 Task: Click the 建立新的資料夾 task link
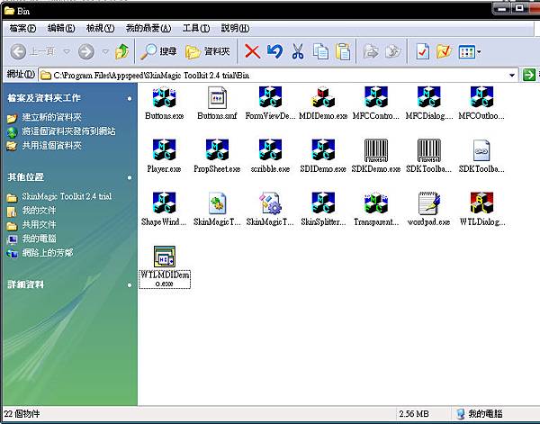pos(52,118)
